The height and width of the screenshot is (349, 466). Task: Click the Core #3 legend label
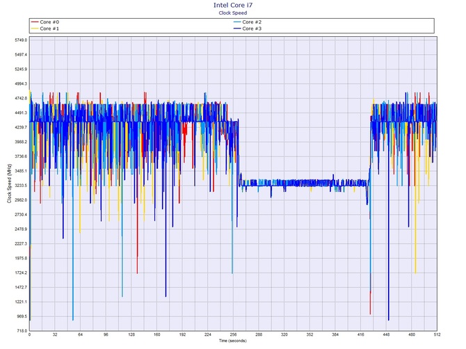pyautogui.click(x=252, y=29)
